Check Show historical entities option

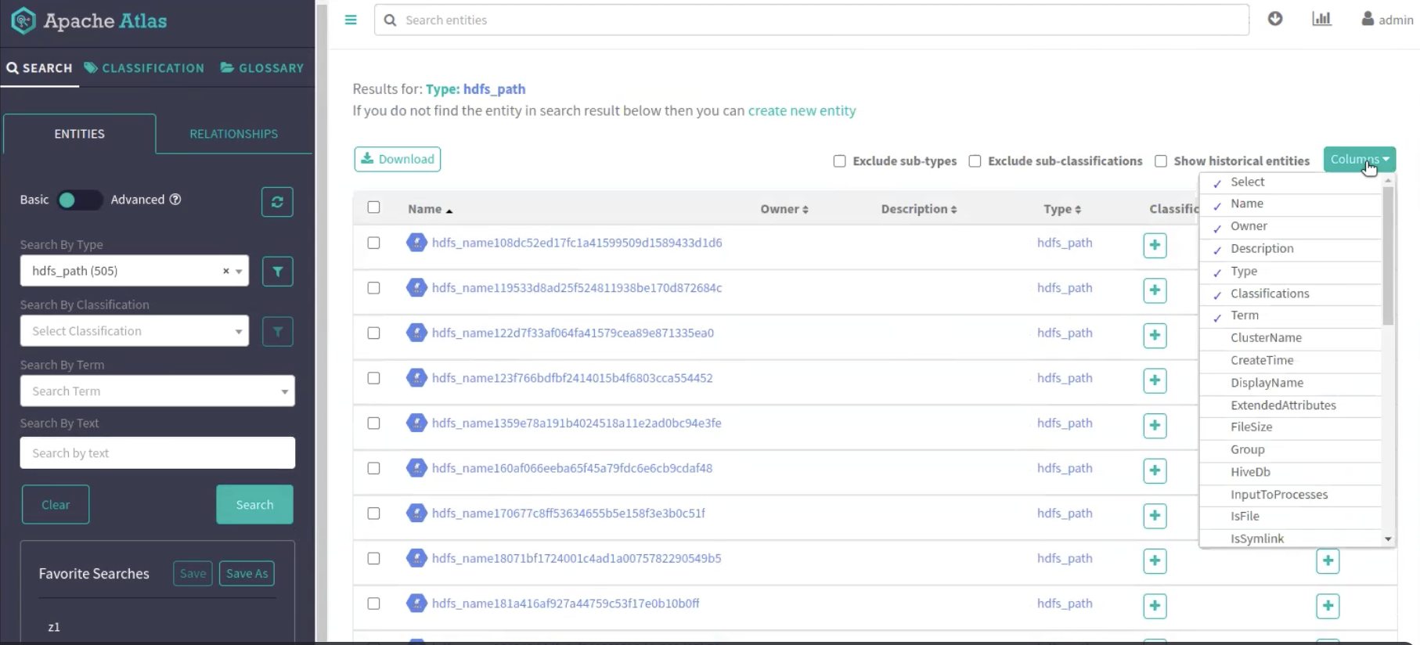pos(1161,161)
